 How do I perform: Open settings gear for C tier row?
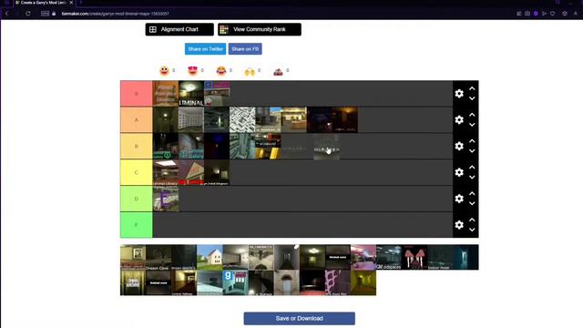click(459, 172)
